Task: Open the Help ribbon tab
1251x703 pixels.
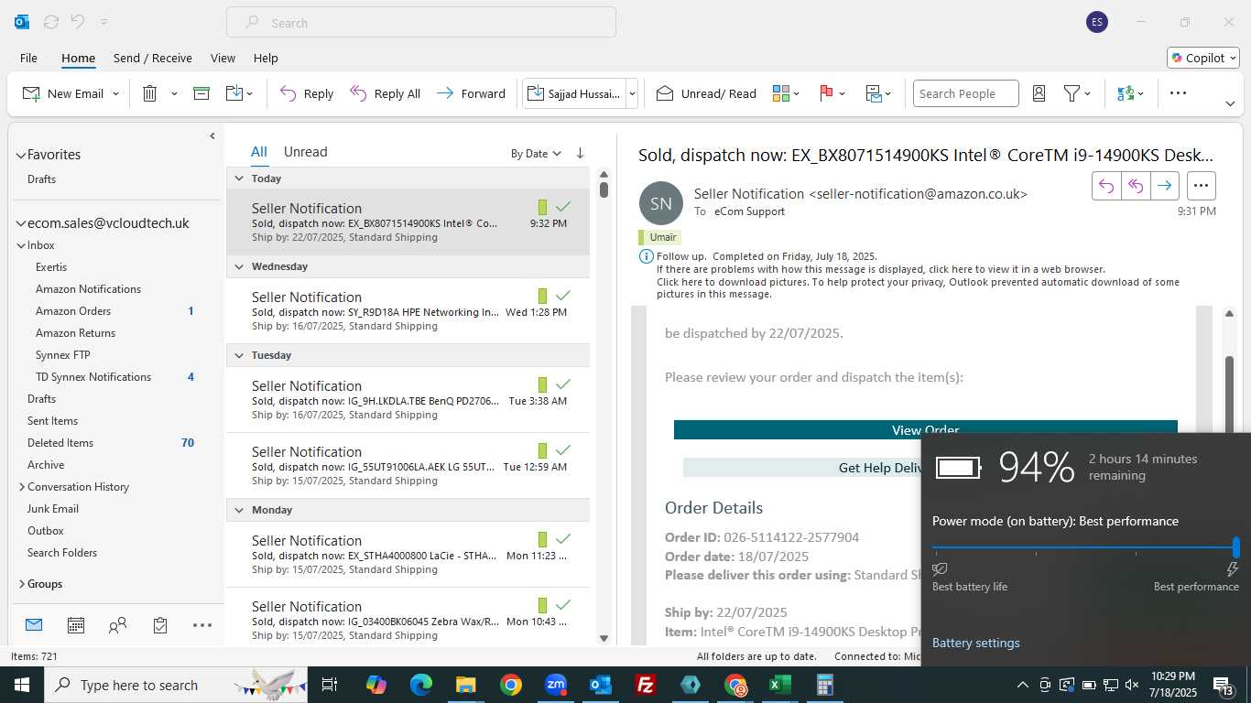Action: 266,58
